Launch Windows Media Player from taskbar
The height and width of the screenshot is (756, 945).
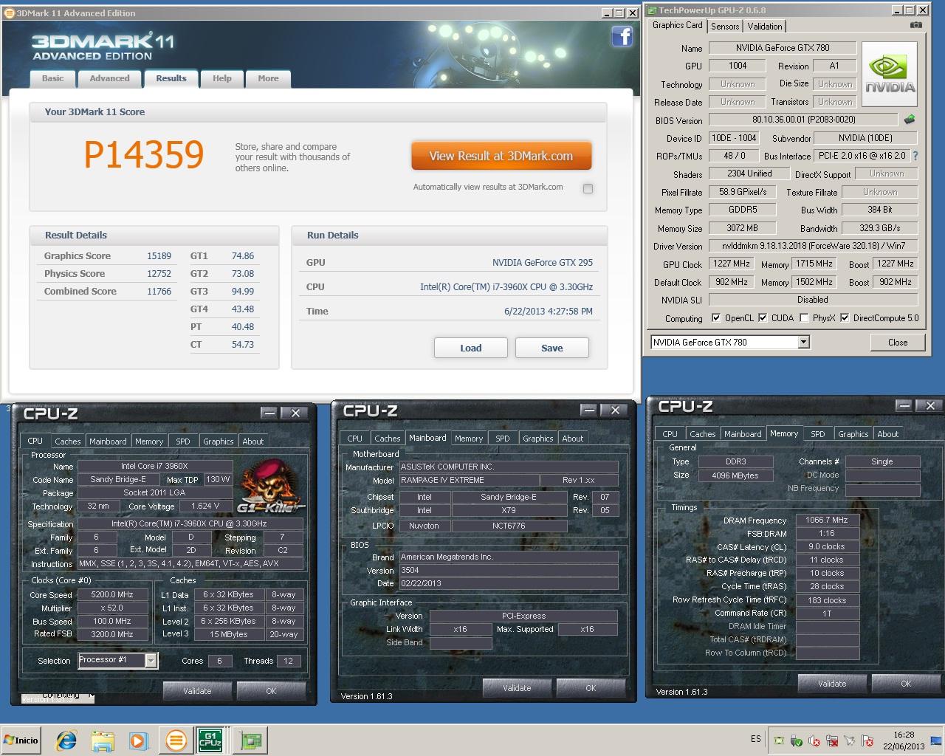[138, 740]
